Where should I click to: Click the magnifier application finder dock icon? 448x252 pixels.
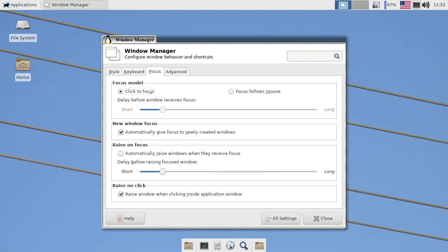243,245
